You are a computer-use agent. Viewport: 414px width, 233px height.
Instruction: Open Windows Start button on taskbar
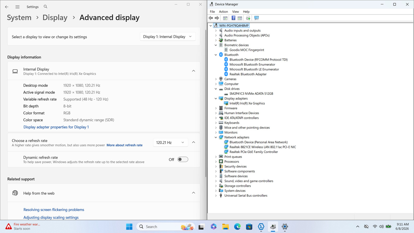(x=129, y=227)
